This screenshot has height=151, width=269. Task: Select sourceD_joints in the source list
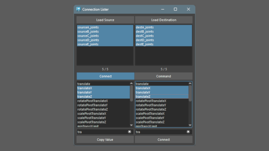click(105, 40)
